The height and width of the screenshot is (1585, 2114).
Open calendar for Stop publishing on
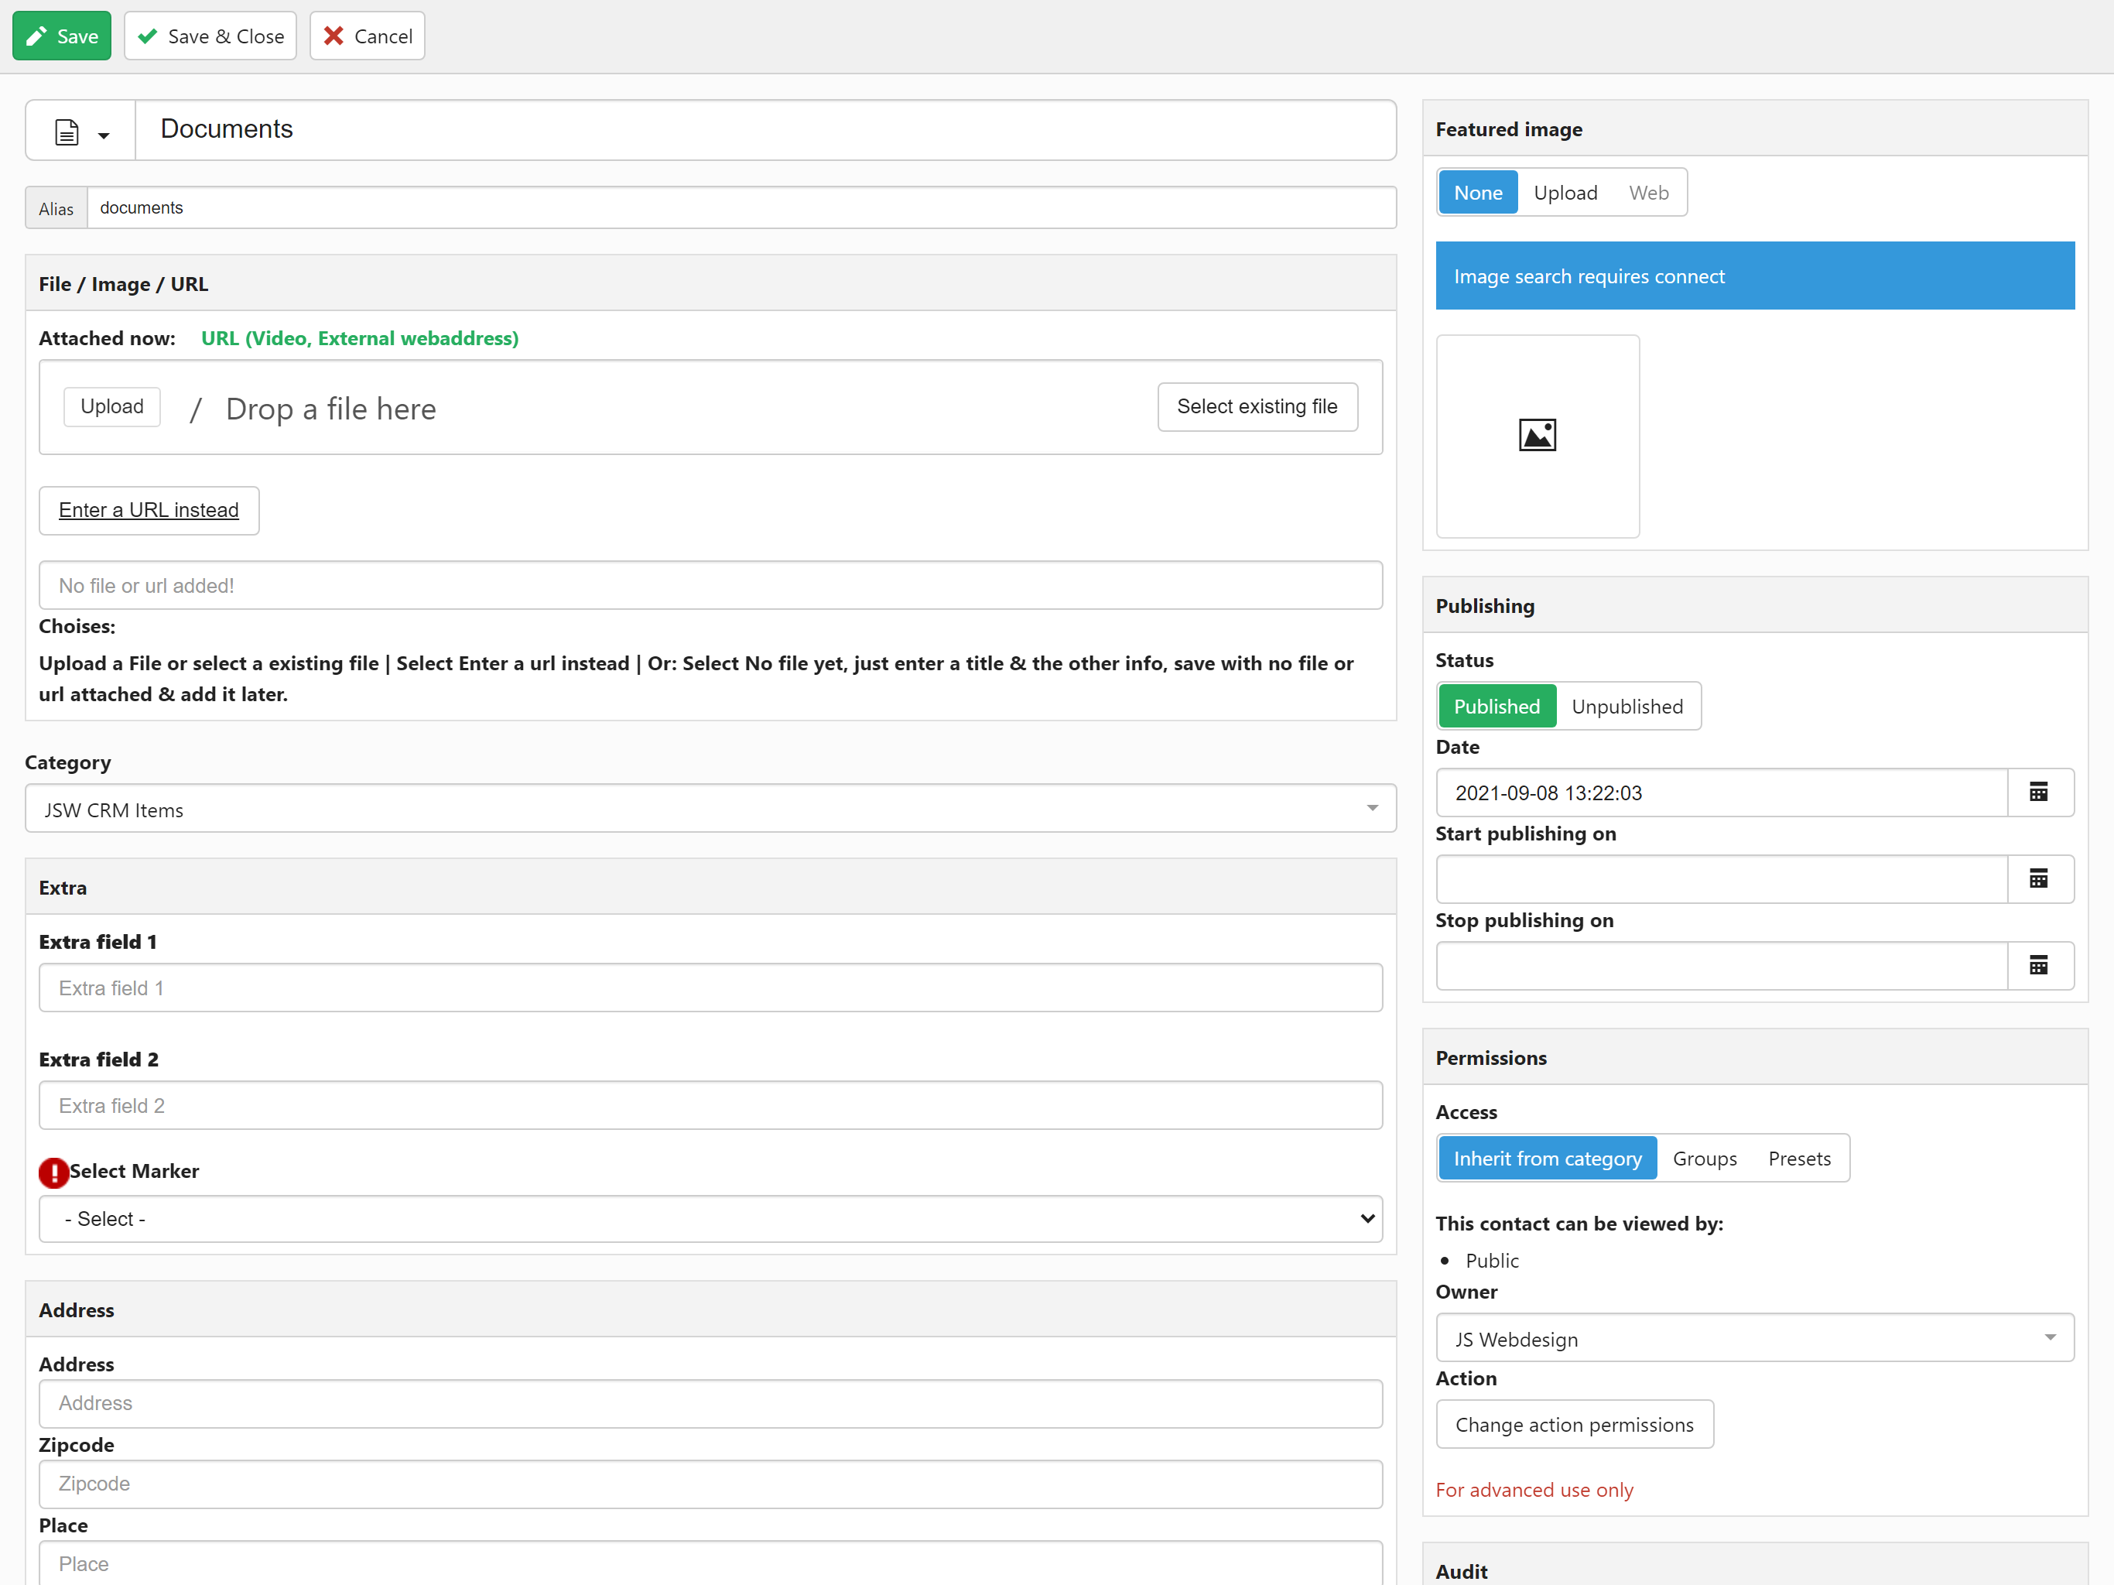[x=2038, y=966]
